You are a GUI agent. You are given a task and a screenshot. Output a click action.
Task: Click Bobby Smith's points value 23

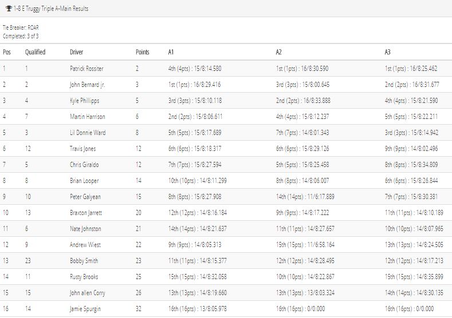139,261
